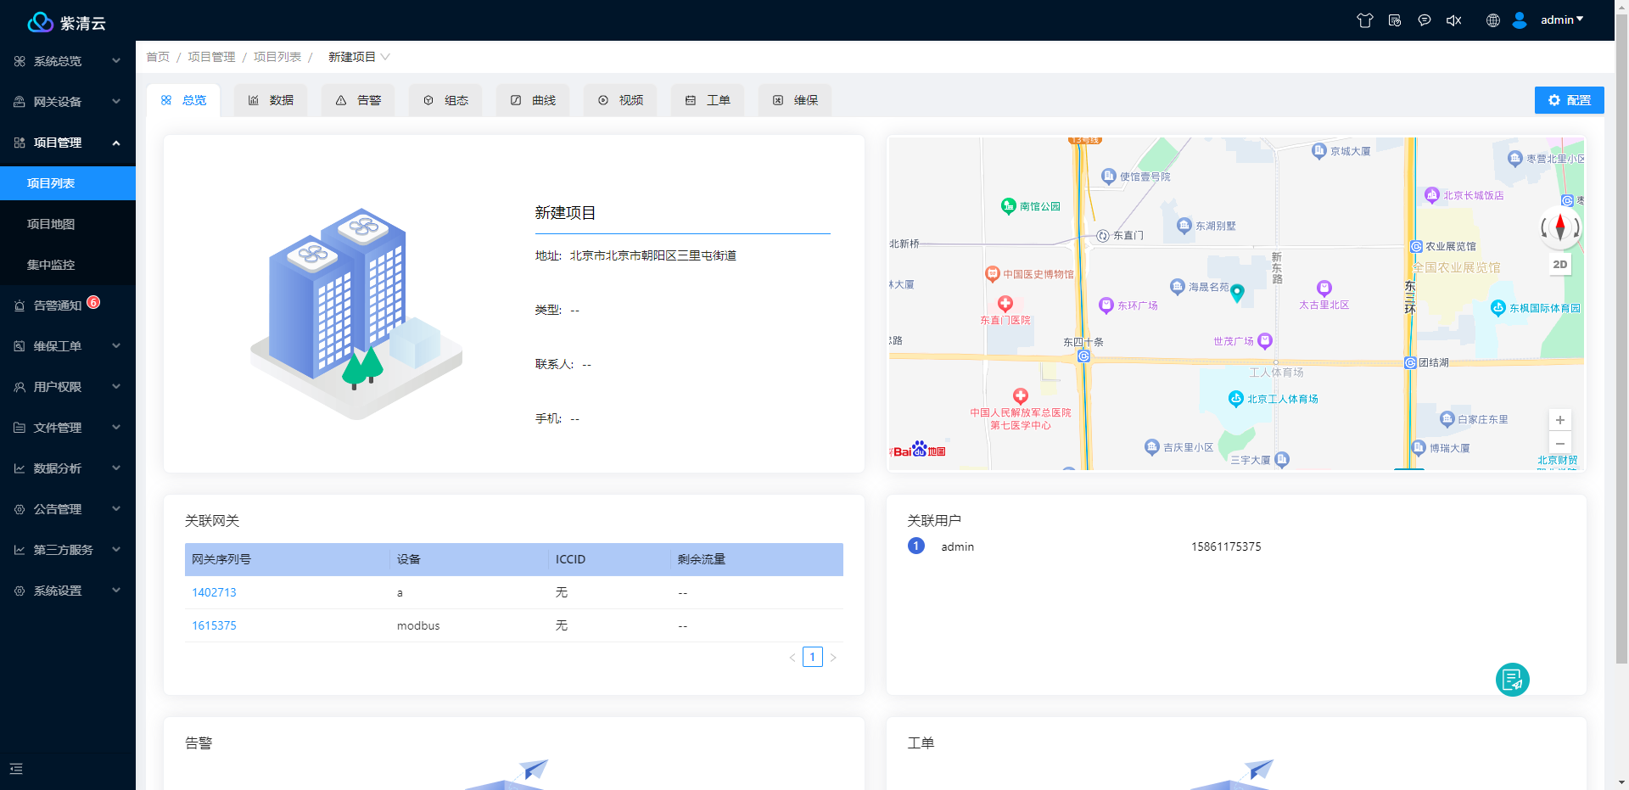Expand the 公告管理 sidebar menu
Image resolution: width=1629 pixels, height=790 pixels.
[68, 509]
